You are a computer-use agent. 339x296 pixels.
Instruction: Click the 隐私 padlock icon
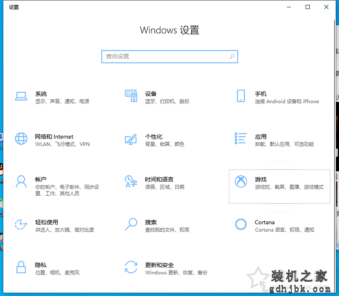pos(21,267)
